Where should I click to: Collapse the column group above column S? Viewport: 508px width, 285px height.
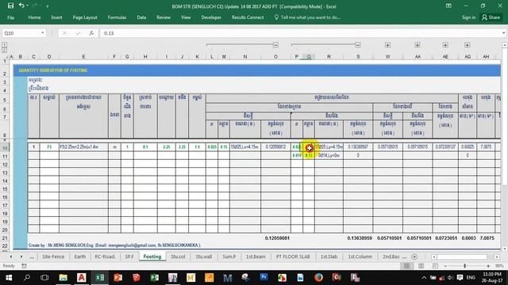point(358,45)
